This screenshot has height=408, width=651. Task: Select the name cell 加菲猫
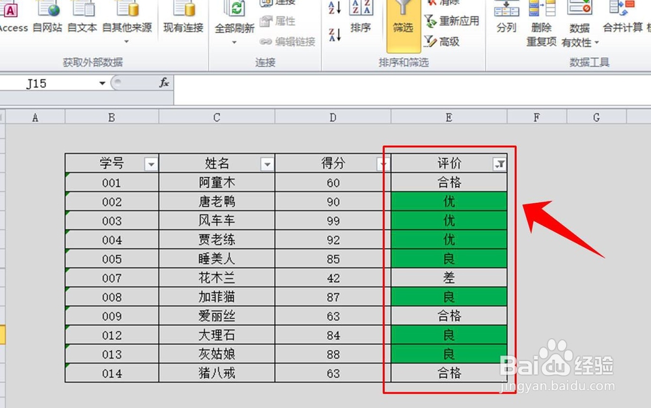click(217, 297)
